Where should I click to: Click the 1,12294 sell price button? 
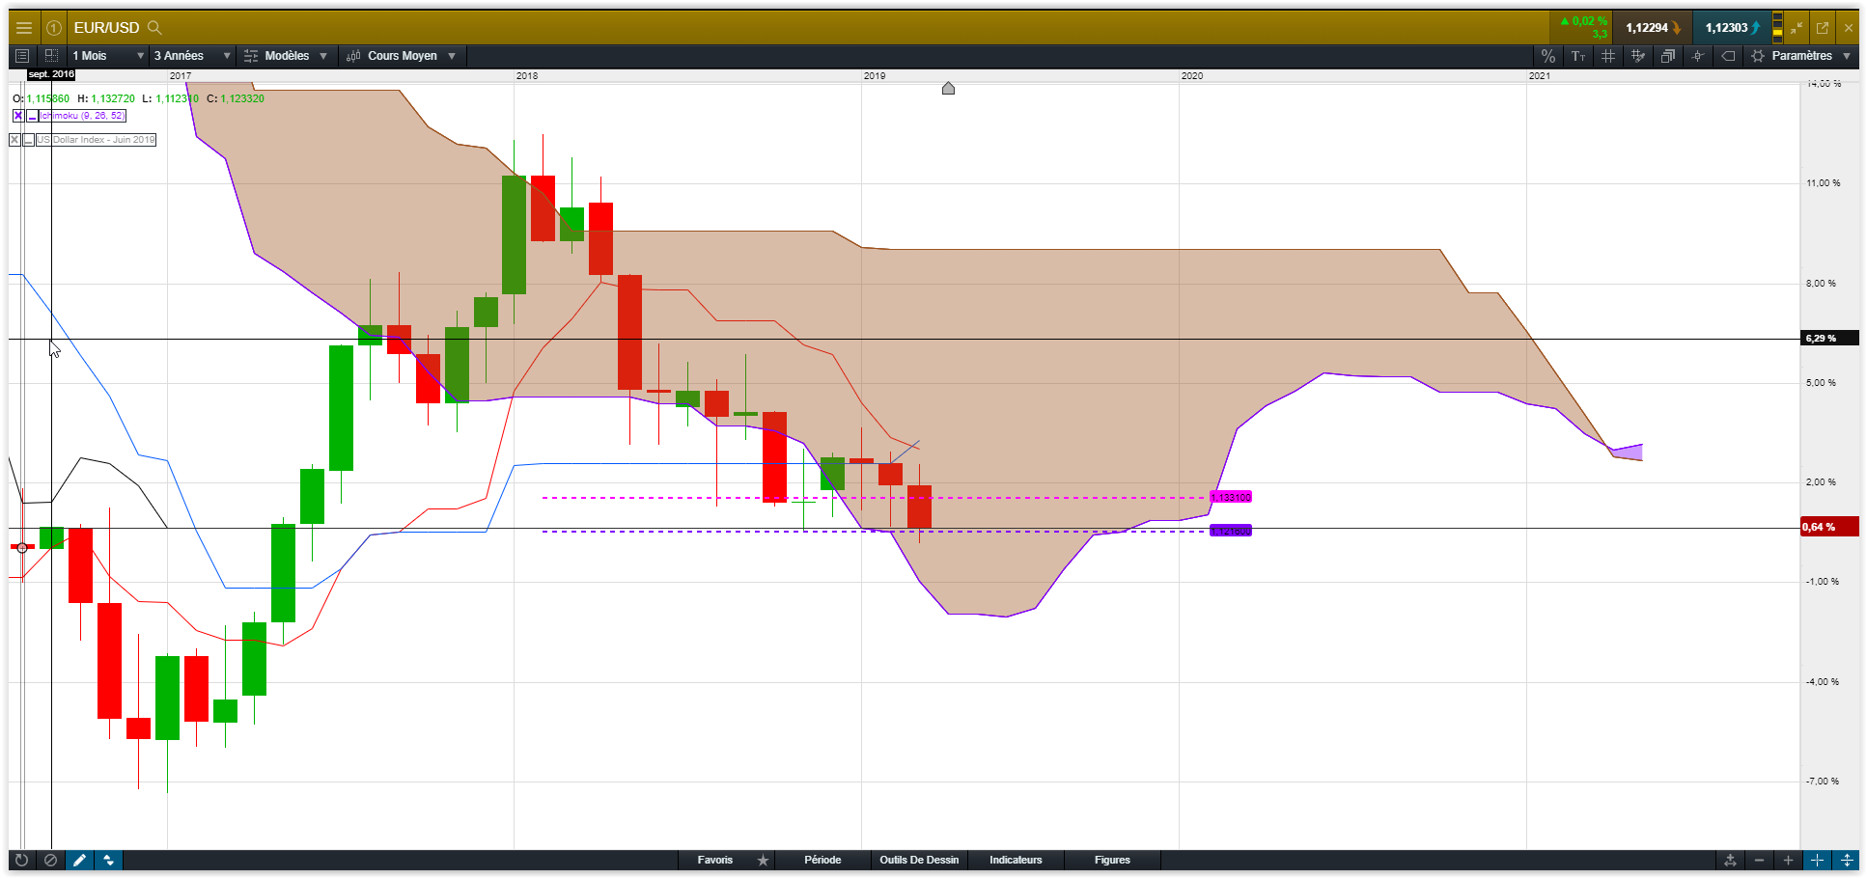click(x=1653, y=28)
